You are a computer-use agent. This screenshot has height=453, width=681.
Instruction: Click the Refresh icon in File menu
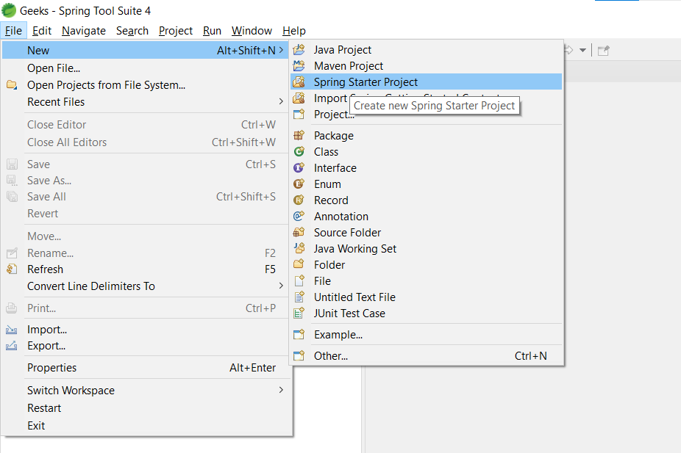pyautogui.click(x=12, y=269)
